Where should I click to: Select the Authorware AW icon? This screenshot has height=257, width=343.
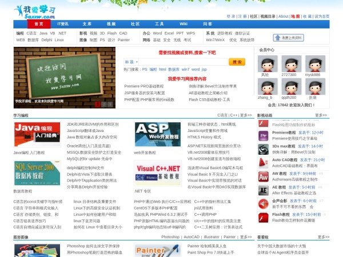click(263, 175)
